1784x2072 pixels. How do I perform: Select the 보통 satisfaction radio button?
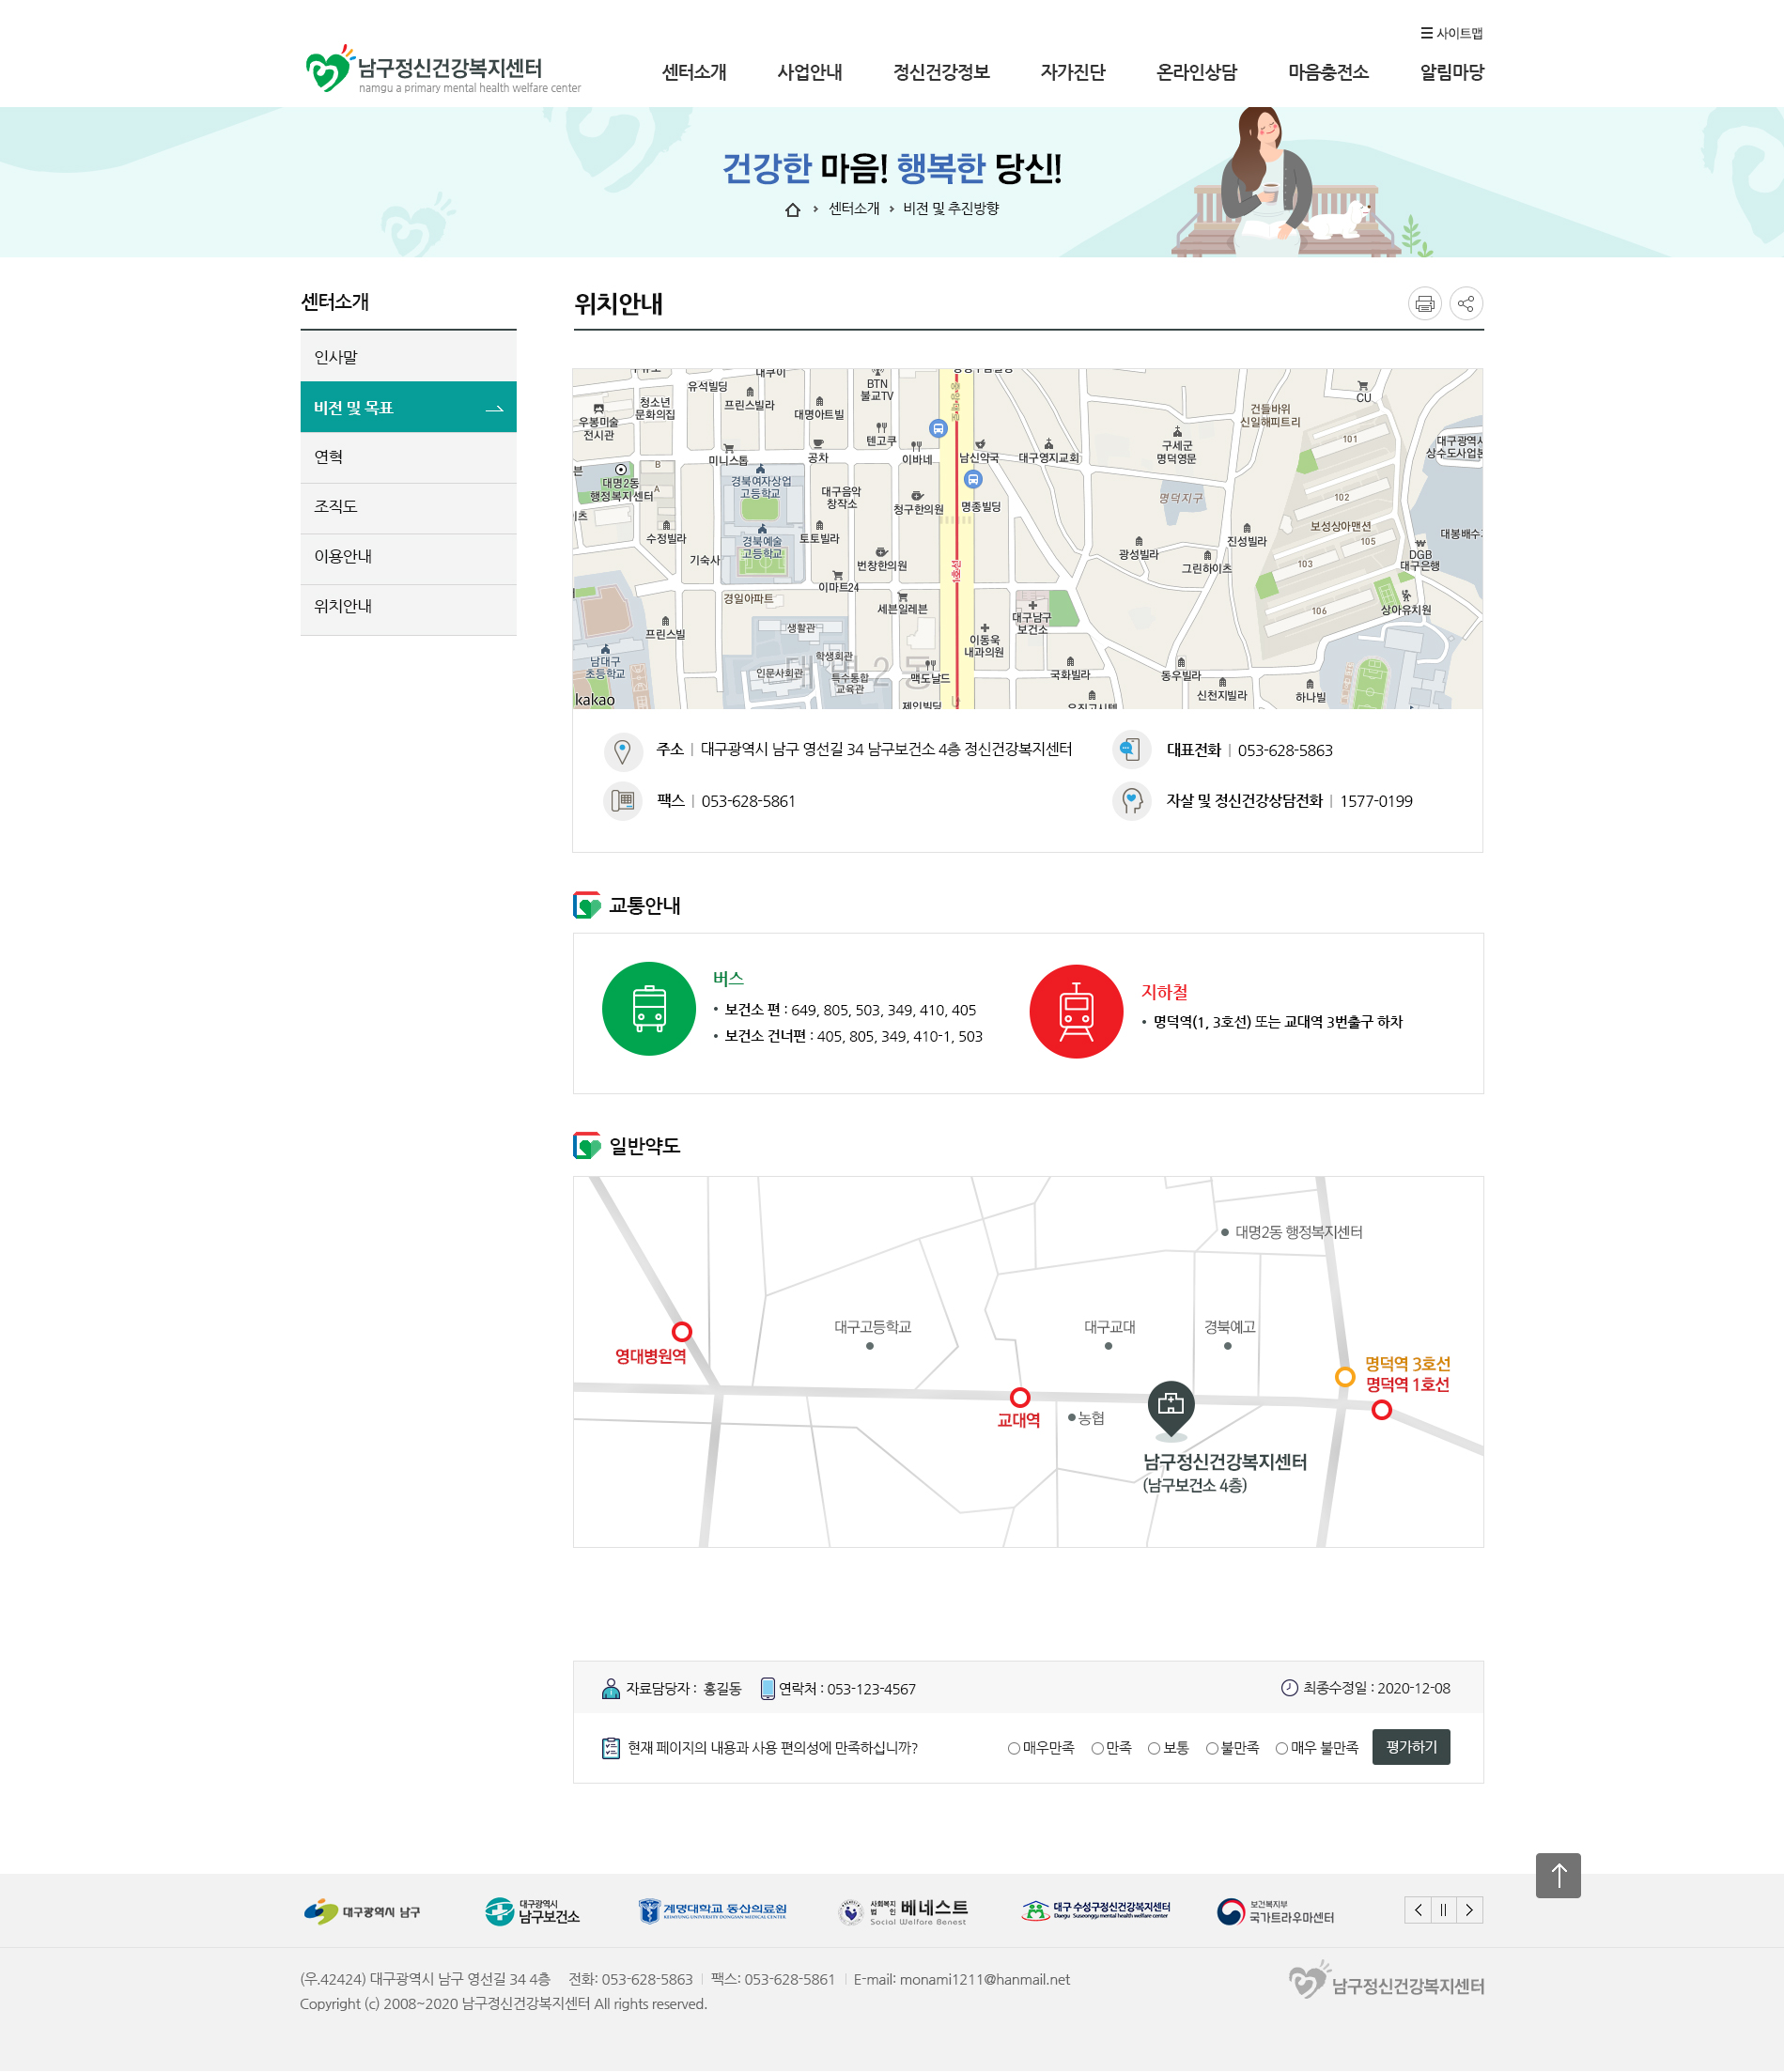click(1158, 1747)
